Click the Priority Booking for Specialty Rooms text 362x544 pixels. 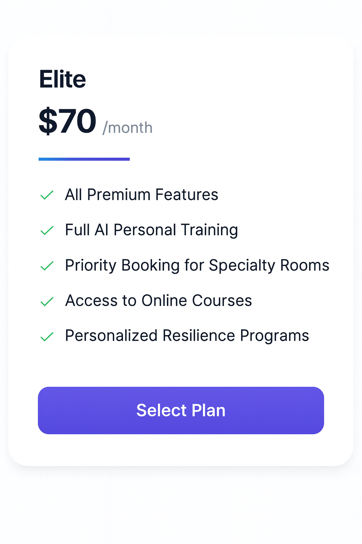(197, 266)
